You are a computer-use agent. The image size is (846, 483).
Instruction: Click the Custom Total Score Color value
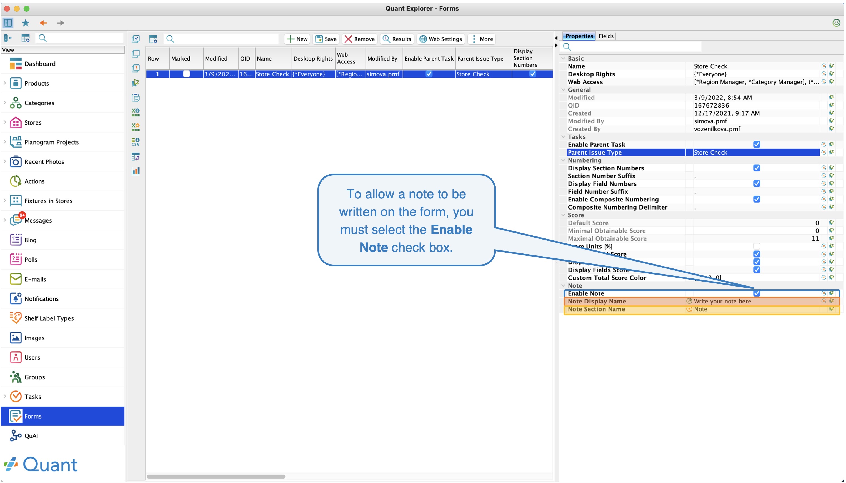click(756, 278)
